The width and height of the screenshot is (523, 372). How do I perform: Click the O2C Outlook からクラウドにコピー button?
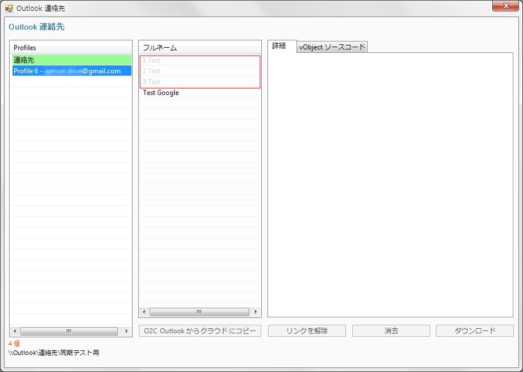(x=200, y=330)
